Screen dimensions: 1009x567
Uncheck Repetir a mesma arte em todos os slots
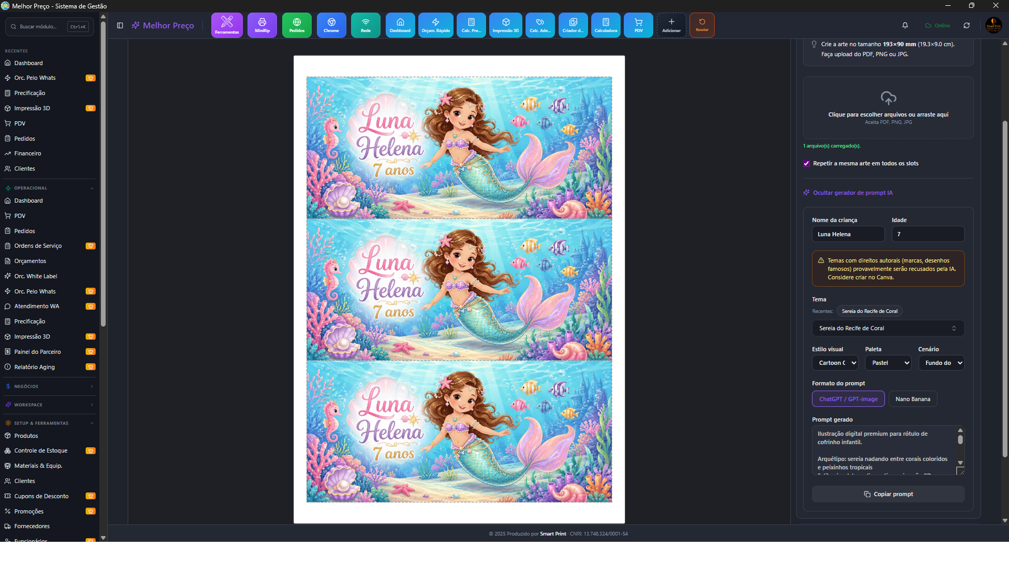pos(807,163)
